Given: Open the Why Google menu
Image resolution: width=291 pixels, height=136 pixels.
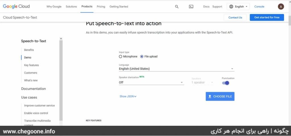Looking at the screenshot, I should pos(54,7).
